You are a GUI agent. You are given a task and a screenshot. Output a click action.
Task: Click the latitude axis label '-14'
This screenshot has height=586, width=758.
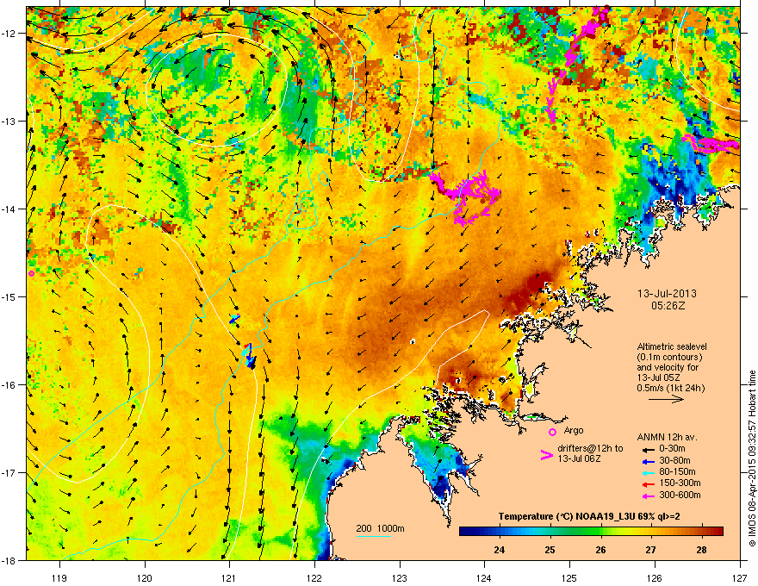9,209
